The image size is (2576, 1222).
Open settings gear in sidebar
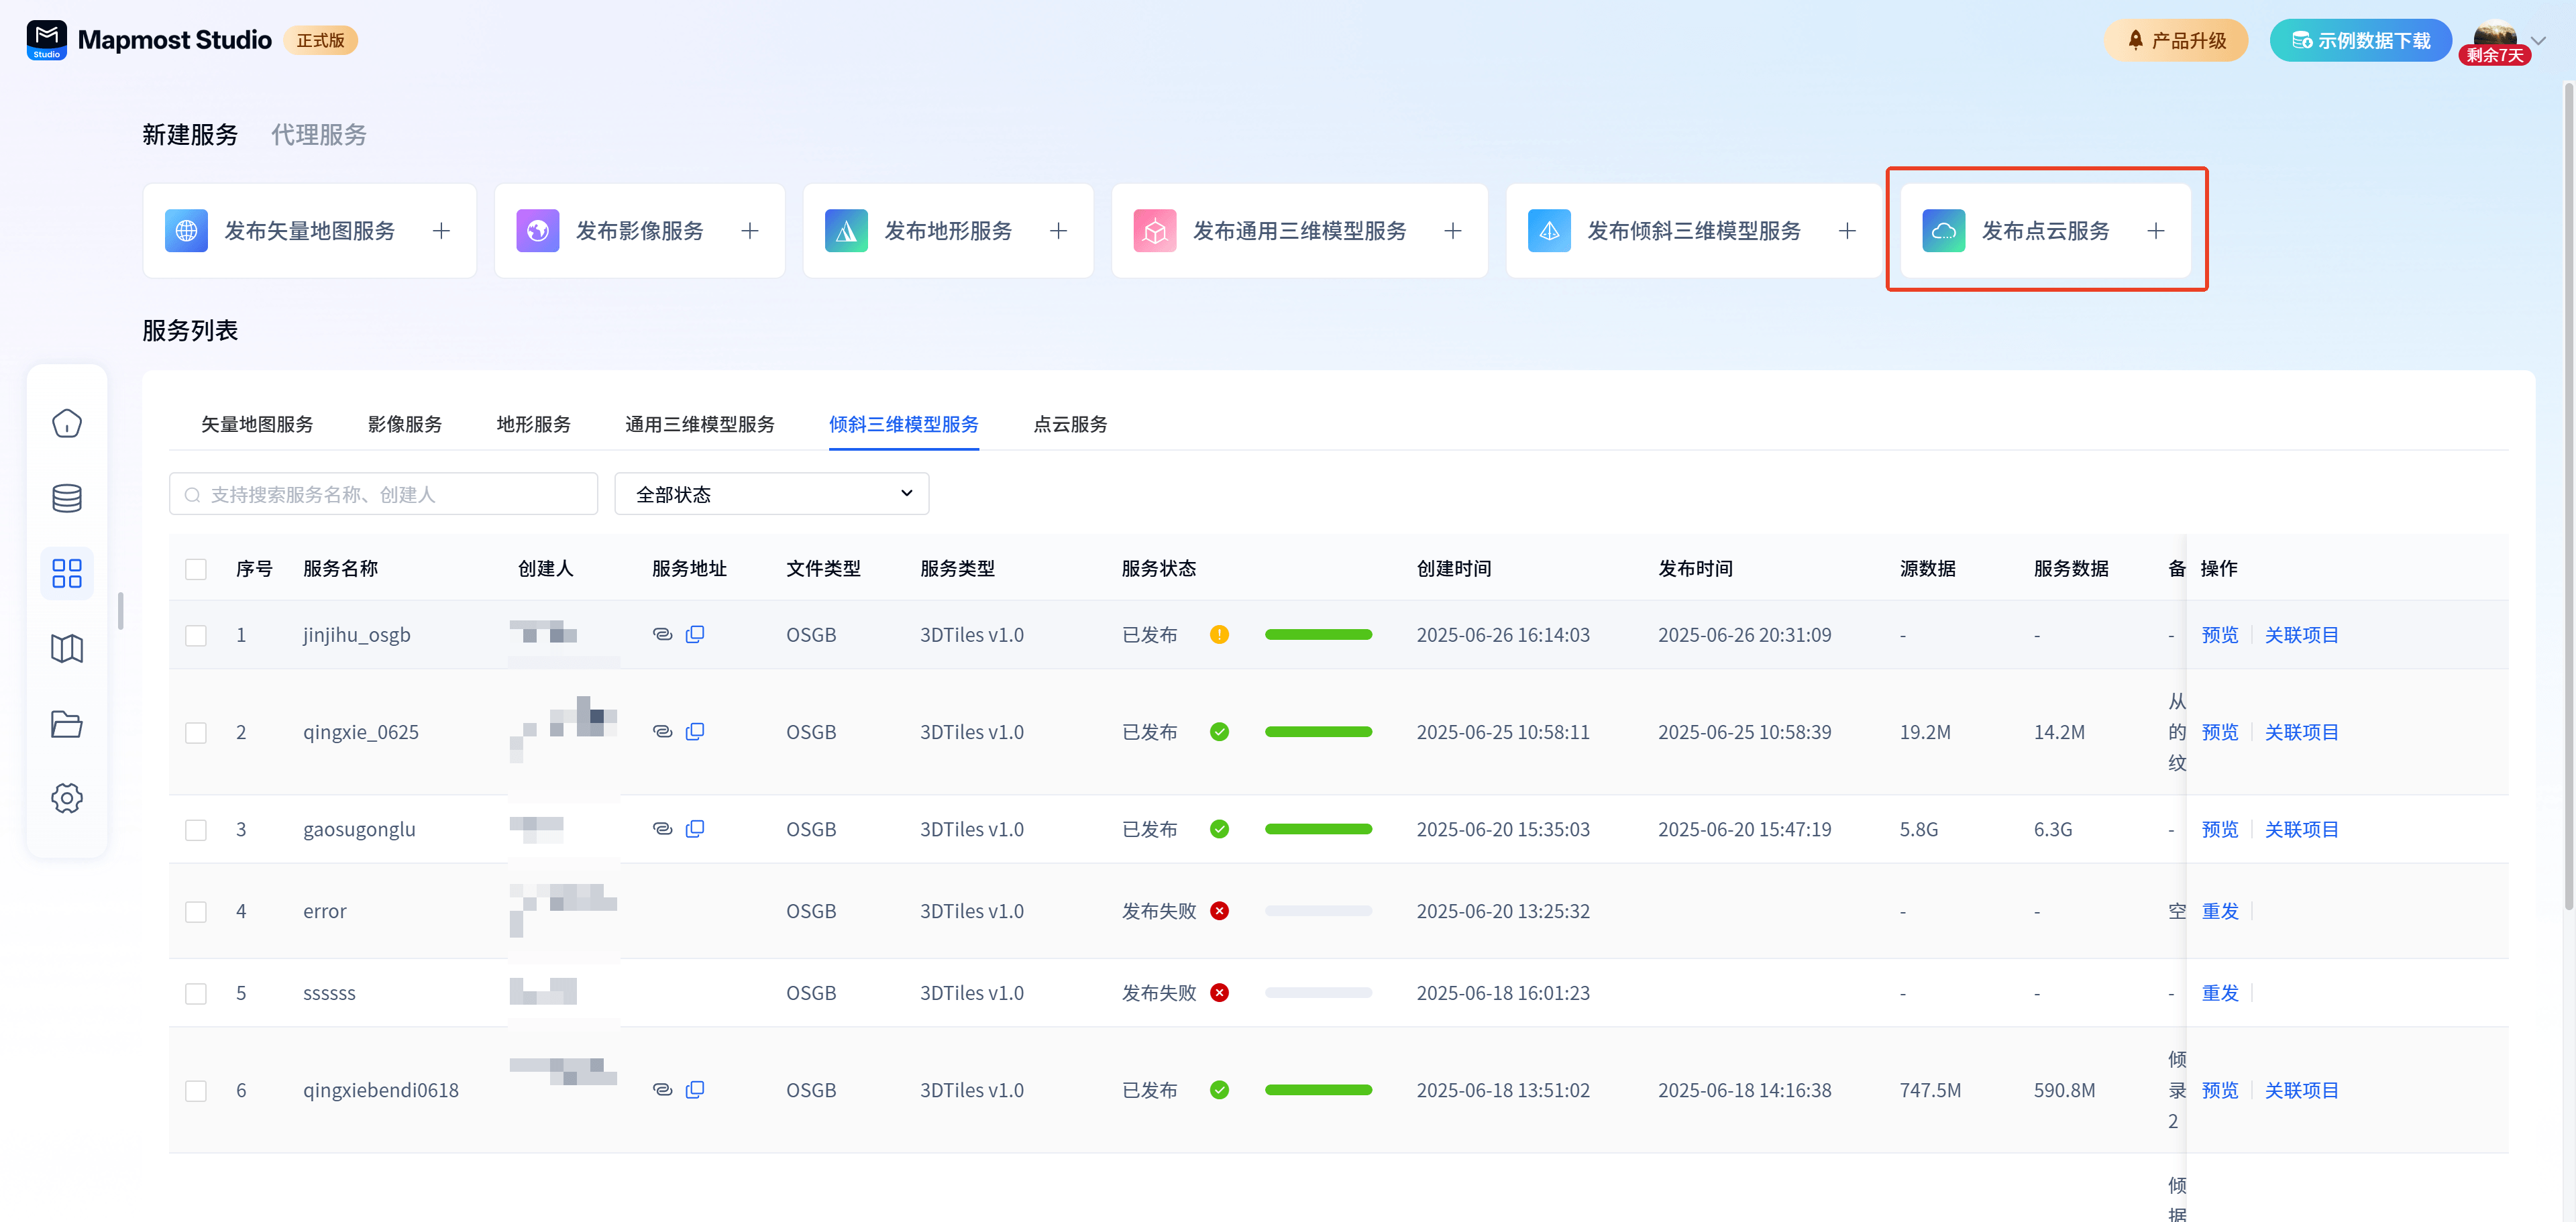[x=67, y=798]
